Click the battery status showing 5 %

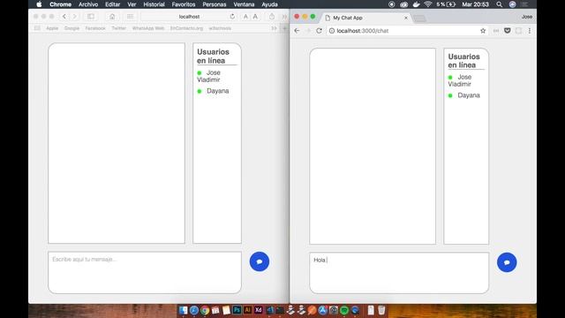coord(446,4)
